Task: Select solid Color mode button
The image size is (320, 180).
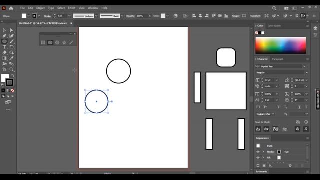Action: tap(3, 90)
